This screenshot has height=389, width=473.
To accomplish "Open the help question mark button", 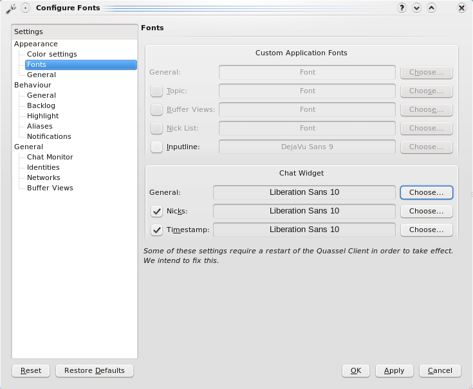I will click(x=402, y=8).
